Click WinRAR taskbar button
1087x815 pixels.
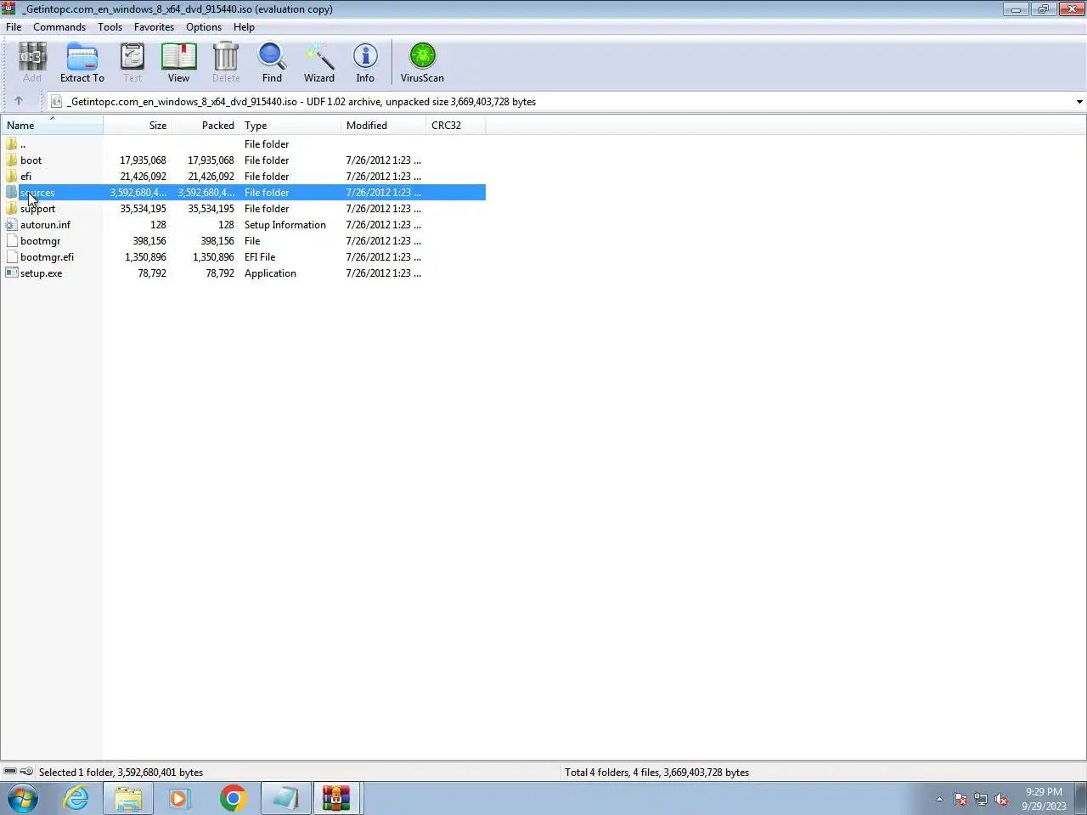(x=337, y=799)
